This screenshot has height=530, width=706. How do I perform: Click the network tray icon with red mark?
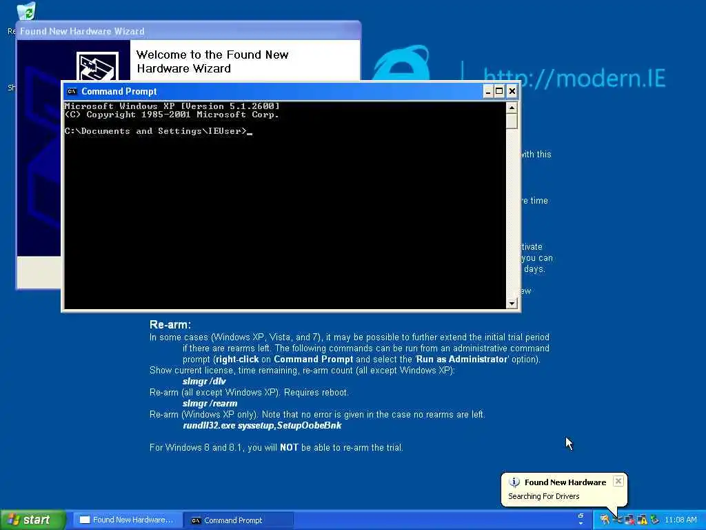pyautogui.click(x=630, y=520)
